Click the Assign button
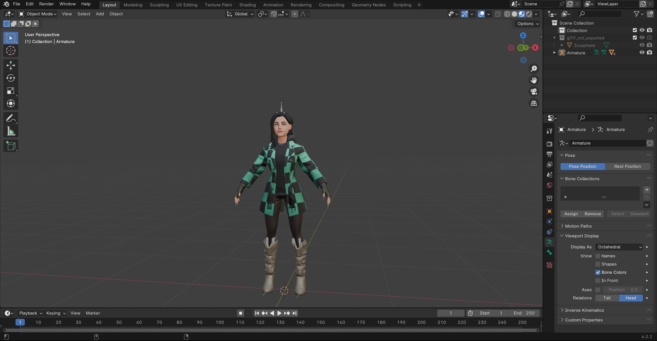This screenshot has width=657, height=341. pos(571,214)
